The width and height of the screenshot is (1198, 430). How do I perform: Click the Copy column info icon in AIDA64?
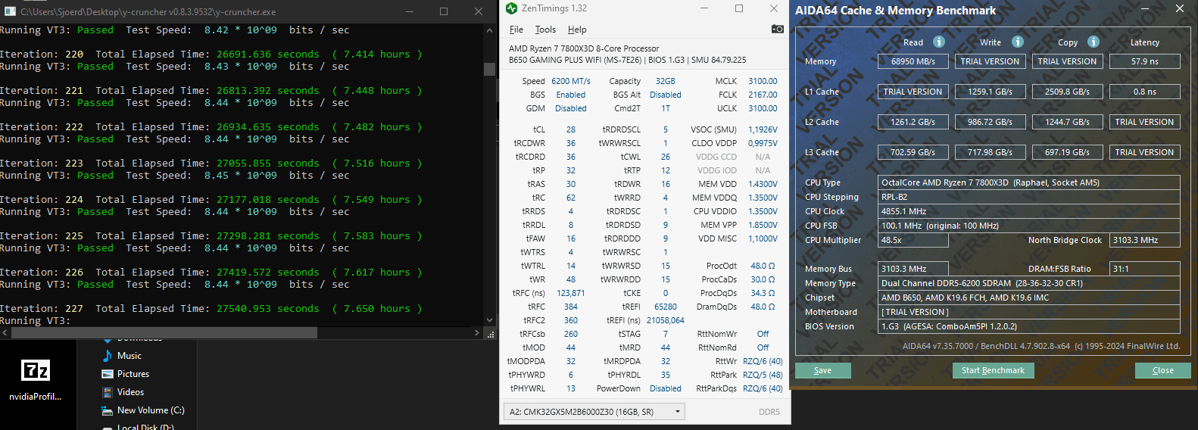(1093, 42)
